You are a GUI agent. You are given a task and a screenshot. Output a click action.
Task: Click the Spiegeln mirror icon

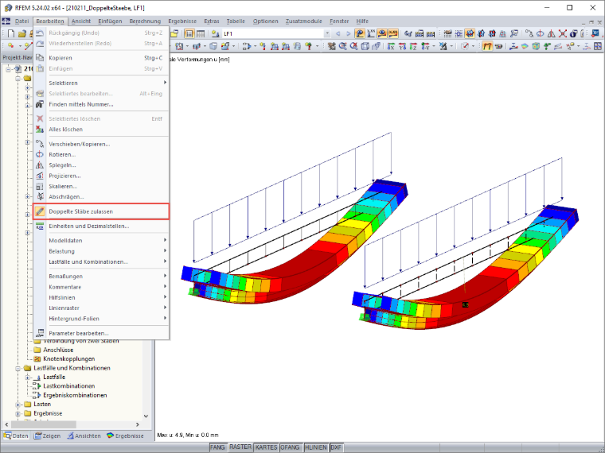coord(40,165)
